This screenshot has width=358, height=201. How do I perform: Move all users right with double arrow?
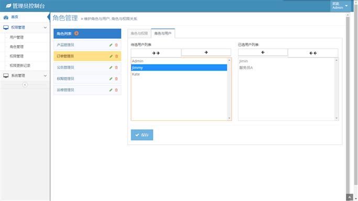coord(156,53)
